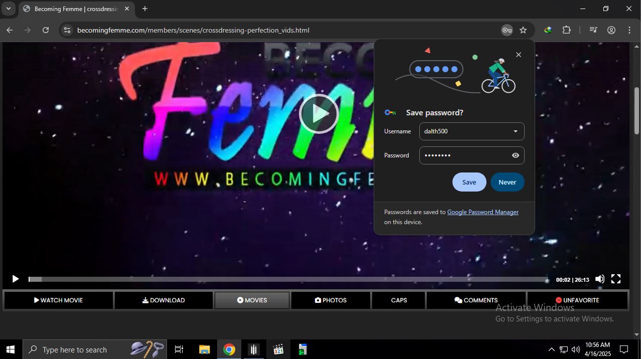Click the Password field
This screenshot has height=359, width=641.
tap(472, 155)
